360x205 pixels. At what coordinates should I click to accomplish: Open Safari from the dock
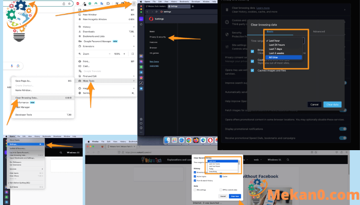click(x=182, y=140)
